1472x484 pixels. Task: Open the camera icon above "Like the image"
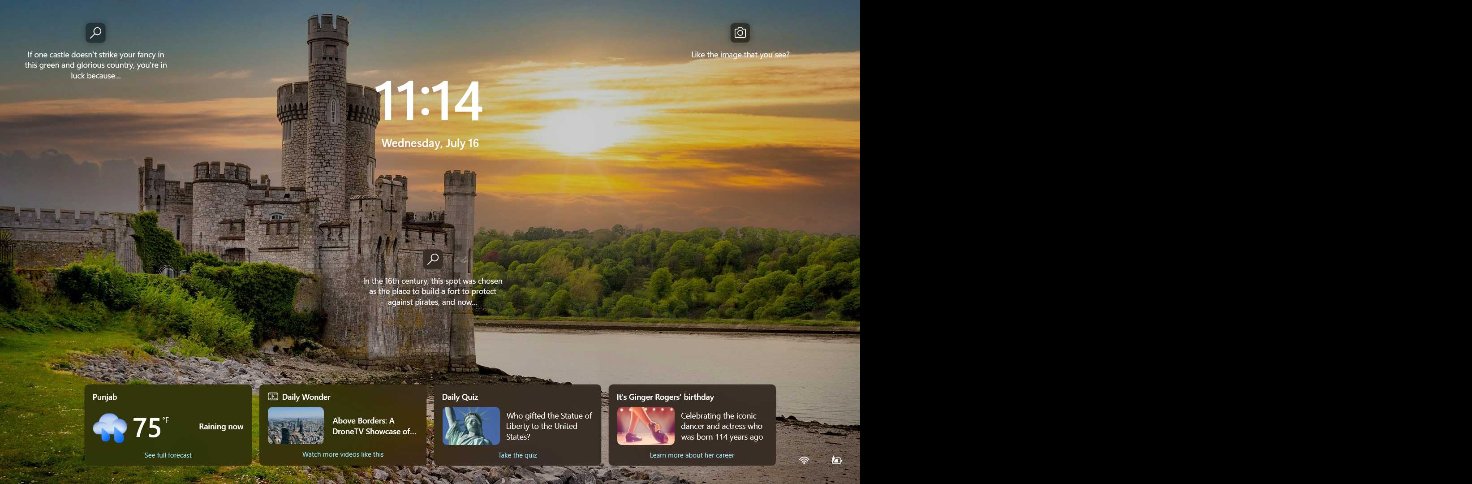740,33
